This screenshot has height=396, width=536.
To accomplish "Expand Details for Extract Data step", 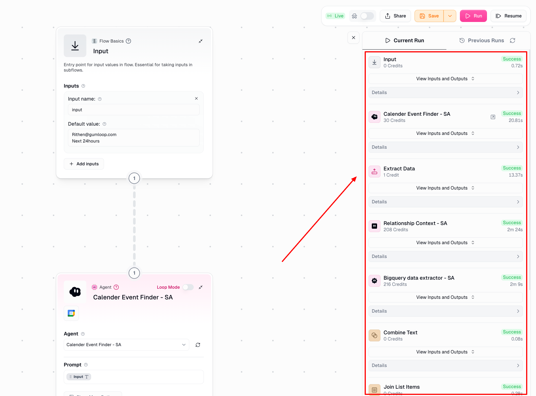I will (446, 202).
